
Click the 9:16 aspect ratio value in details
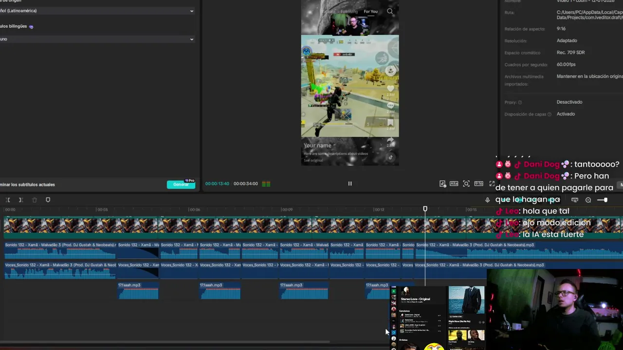(561, 29)
